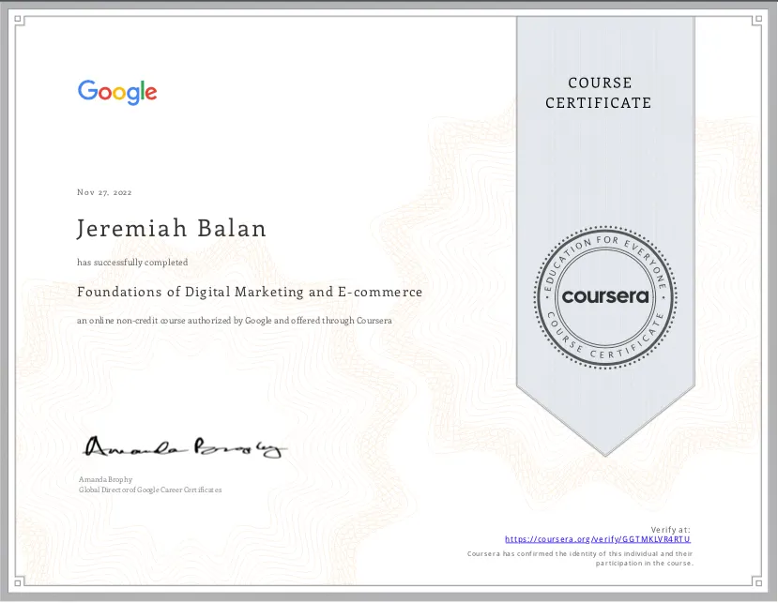Open the Coursera verification link
This screenshot has height=603, width=778.
(x=598, y=539)
